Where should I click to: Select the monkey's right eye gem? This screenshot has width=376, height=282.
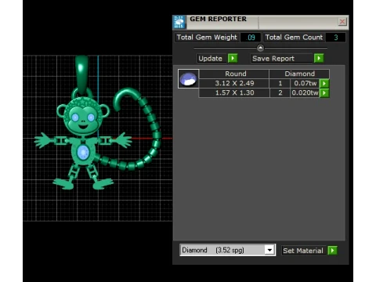(91, 117)
